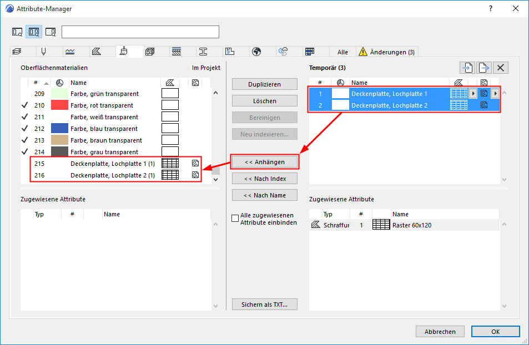Open the globe Cities tab icon
This screenshot has width=529, height=345.
[x=256, y=52]
